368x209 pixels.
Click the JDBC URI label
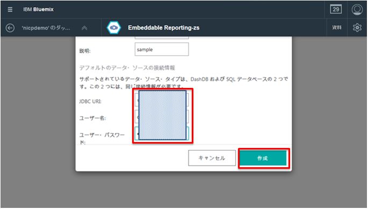tap(90, 101)
